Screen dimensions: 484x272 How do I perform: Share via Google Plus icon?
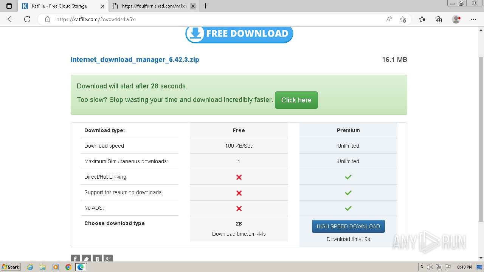coord(108,259)
